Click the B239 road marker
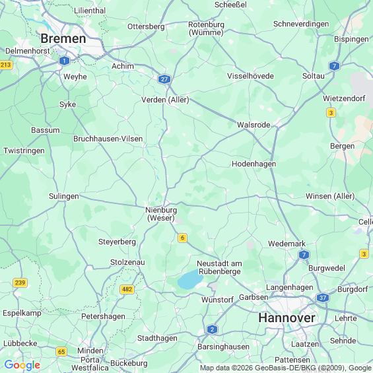The width and height of the screenshot is (373, 373). tap(20, 283)
